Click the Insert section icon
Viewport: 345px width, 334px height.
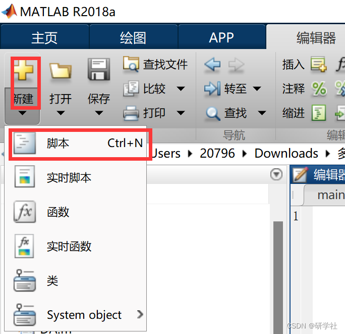[x=319, y=64]
